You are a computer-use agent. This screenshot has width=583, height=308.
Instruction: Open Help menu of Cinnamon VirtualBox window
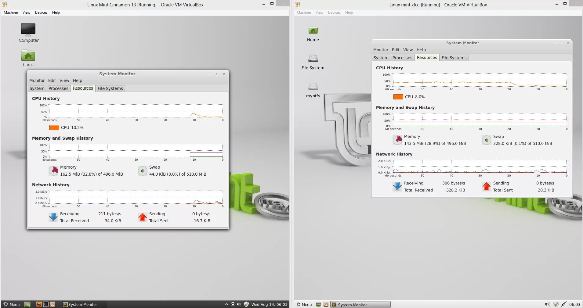[56, 13]
